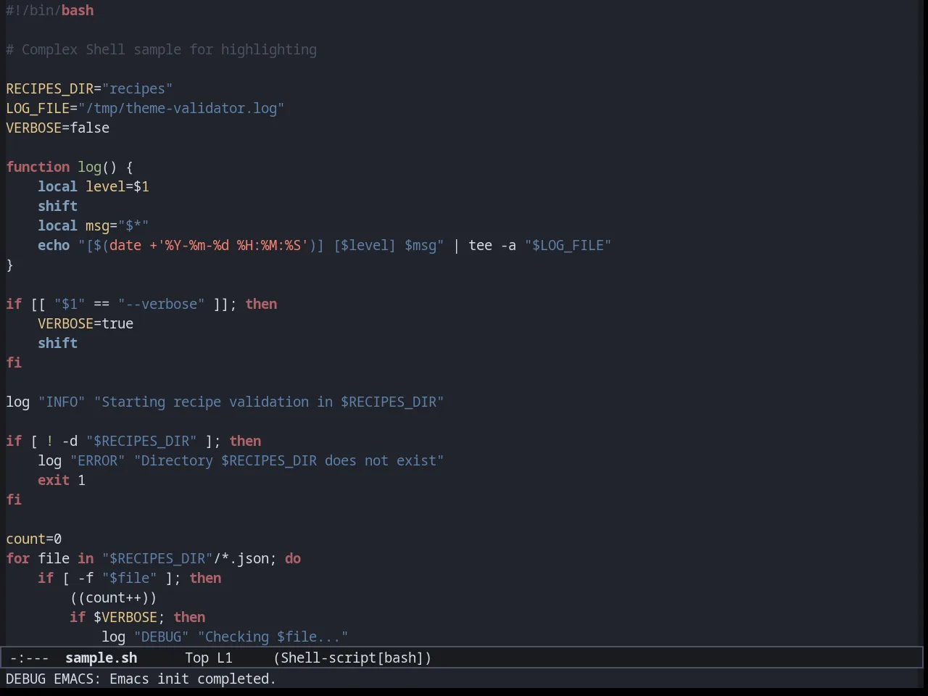Image resolution: width=928 pixels, height=696 pixels.
Task: Click 'local level=$1' line
Action: coord(94,186)
